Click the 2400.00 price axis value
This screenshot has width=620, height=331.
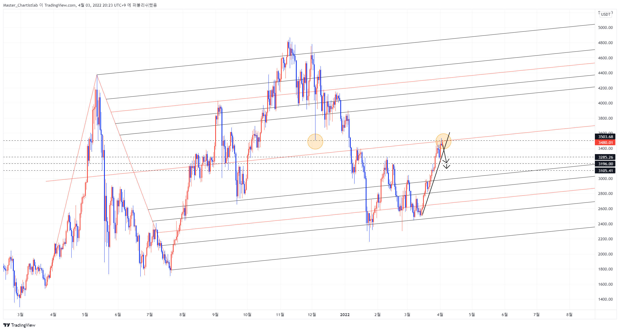605,224
